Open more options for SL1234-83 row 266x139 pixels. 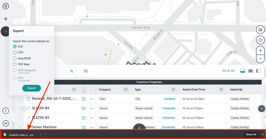point(91,118)
